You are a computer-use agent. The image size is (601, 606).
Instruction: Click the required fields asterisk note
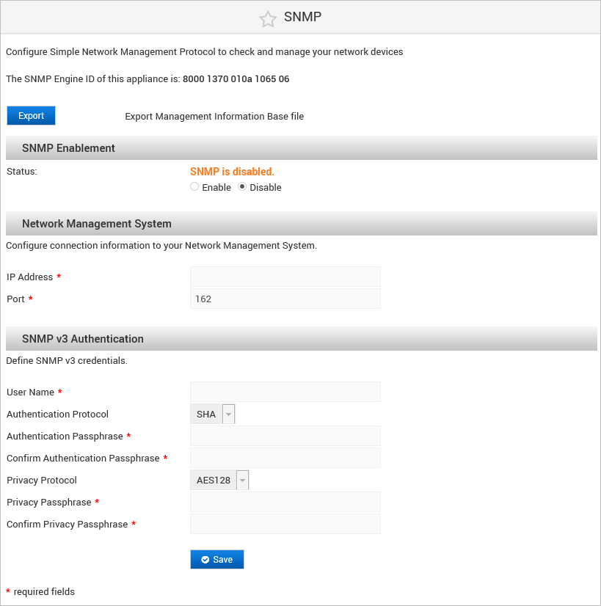tap(40, 591)
